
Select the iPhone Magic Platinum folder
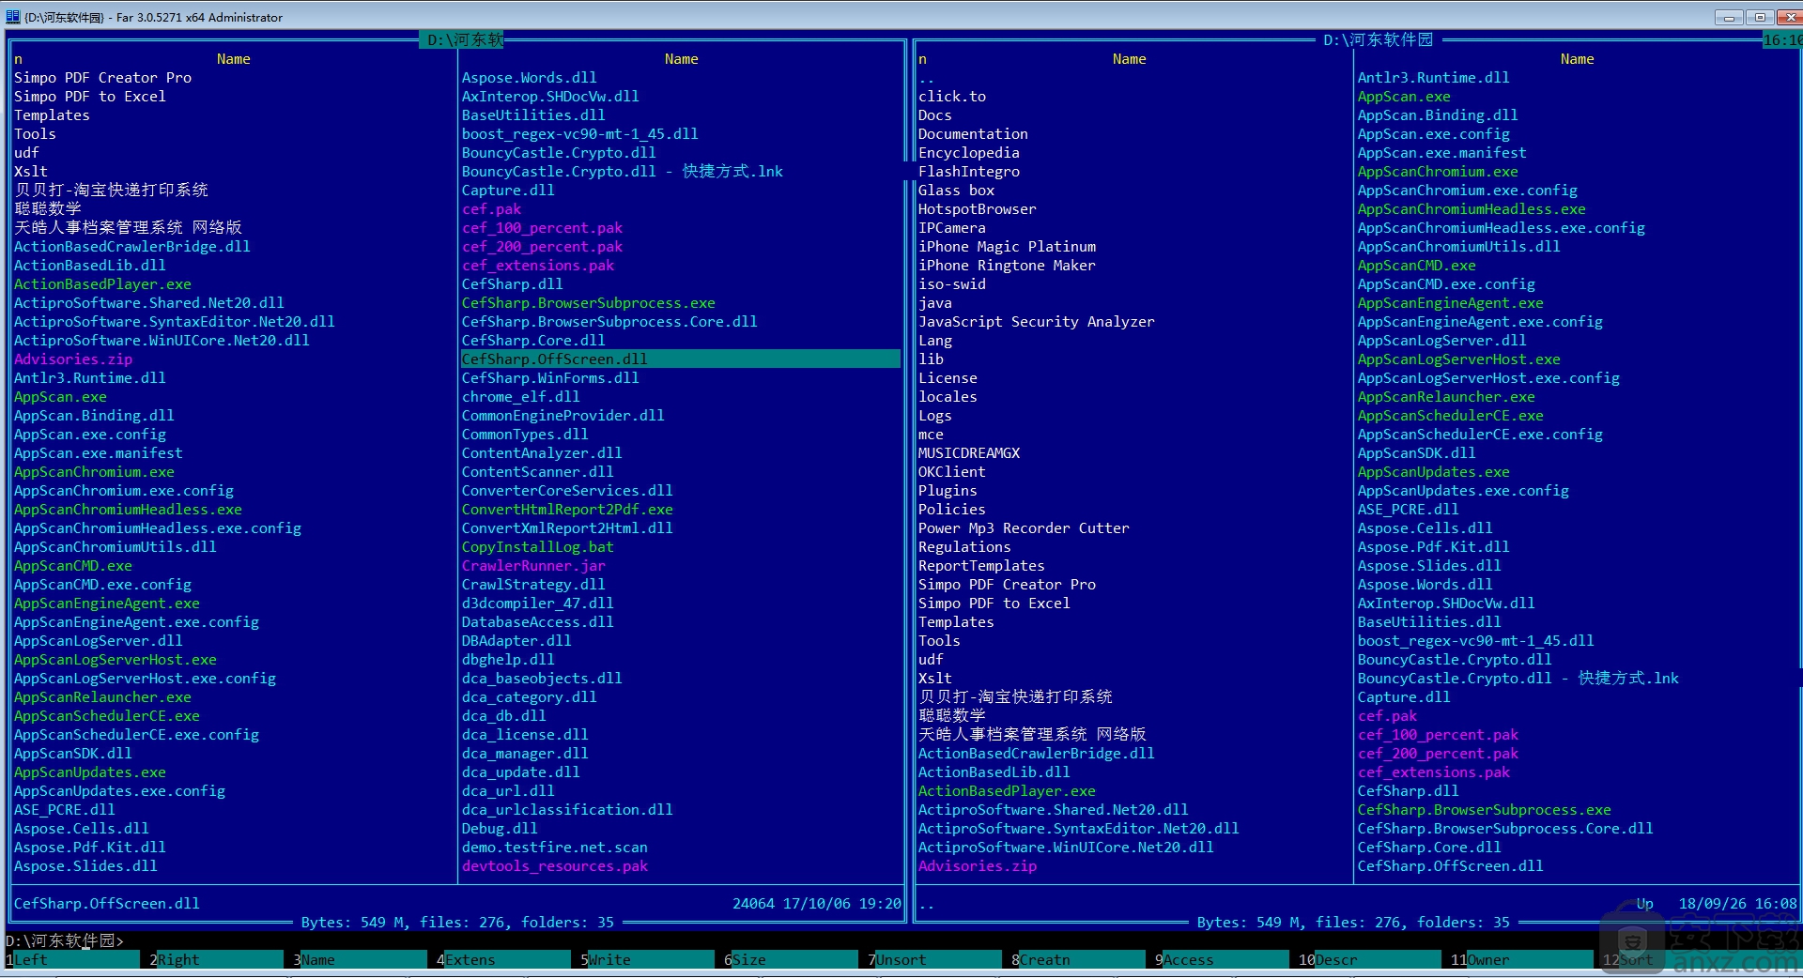coord(1007,246)
